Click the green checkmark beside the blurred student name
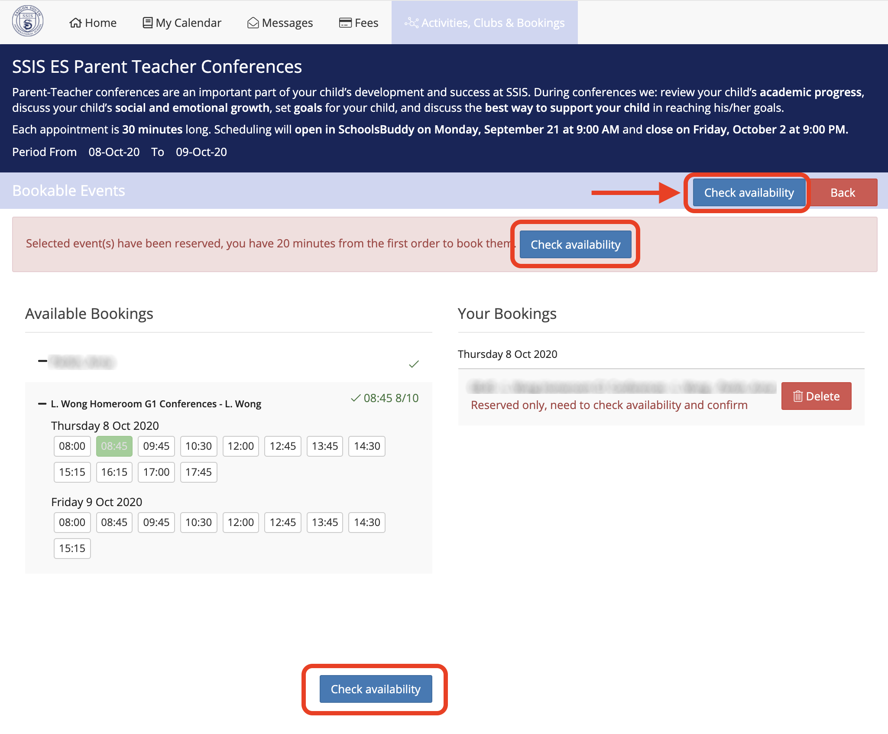 pyautogui.click(x=414, y=364)
